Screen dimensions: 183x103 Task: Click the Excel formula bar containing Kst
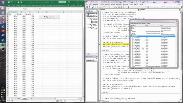click(60, 9)
